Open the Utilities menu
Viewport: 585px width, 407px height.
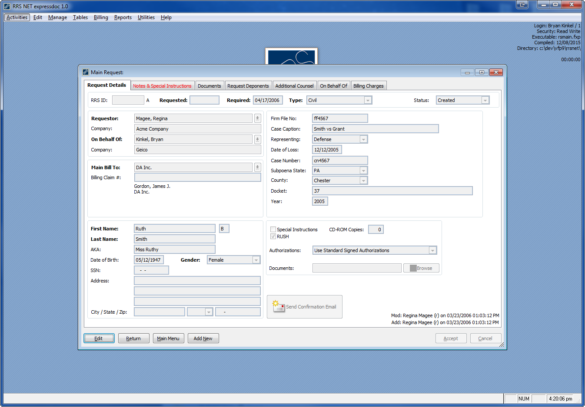coord(146,17)
